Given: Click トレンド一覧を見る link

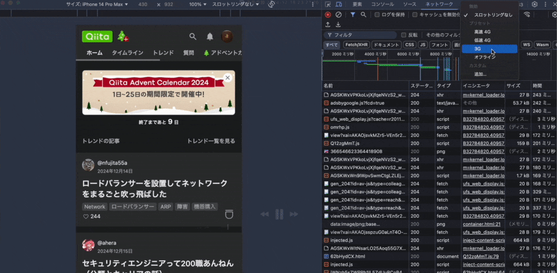Looking at the screenshot, I should [211, 141].
